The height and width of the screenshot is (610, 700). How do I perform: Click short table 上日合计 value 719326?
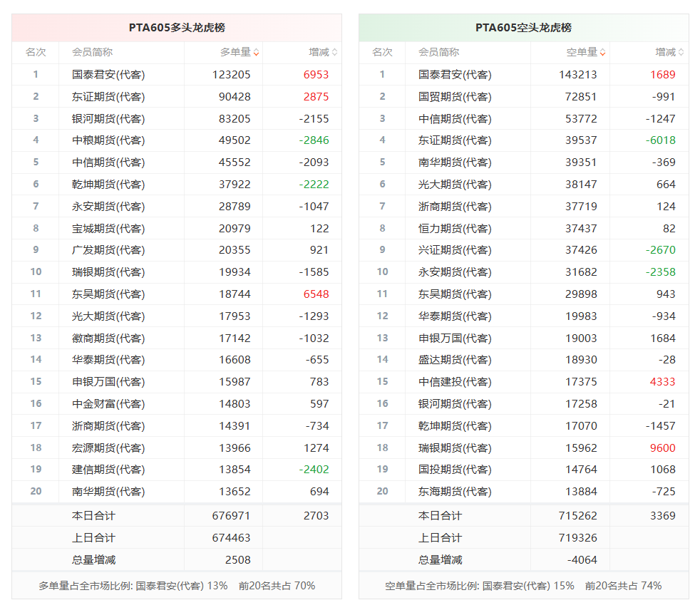577,538
